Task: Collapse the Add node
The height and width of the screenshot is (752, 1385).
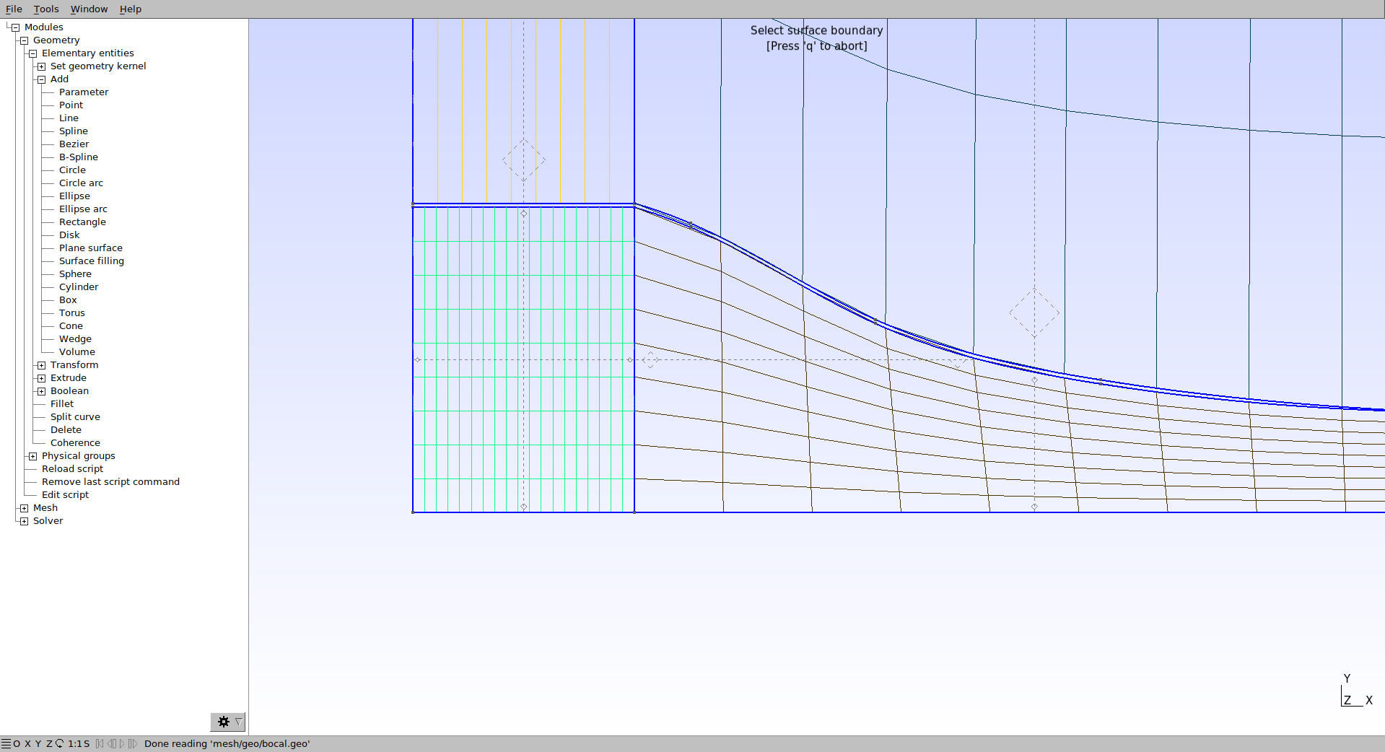Action: (41, 79)
